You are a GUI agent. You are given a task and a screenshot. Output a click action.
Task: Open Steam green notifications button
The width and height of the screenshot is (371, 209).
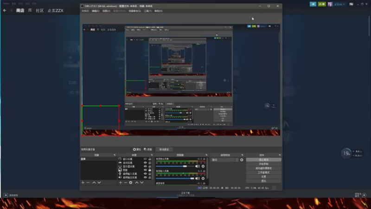point(322,4)
